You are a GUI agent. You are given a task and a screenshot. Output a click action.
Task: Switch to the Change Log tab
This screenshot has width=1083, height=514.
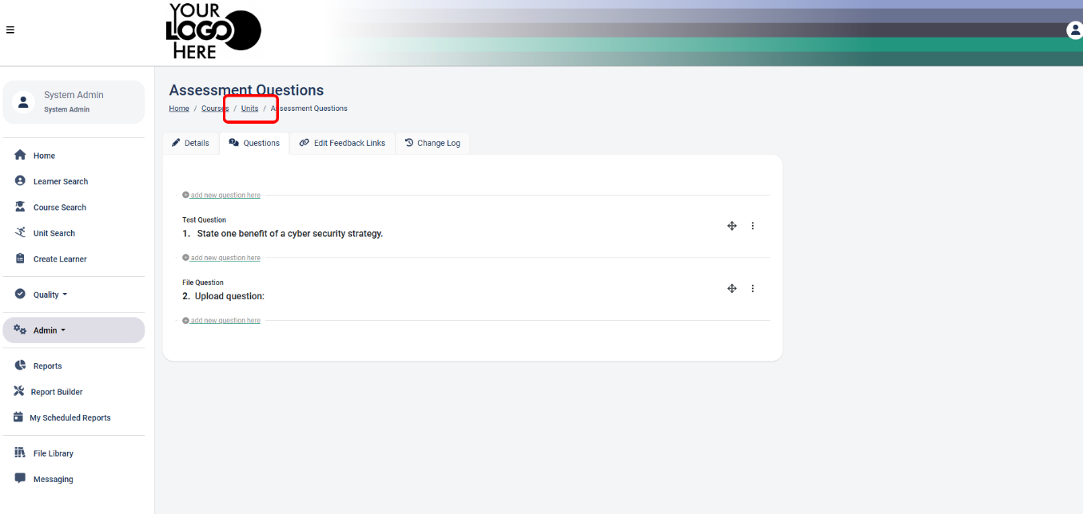point(432,143)
